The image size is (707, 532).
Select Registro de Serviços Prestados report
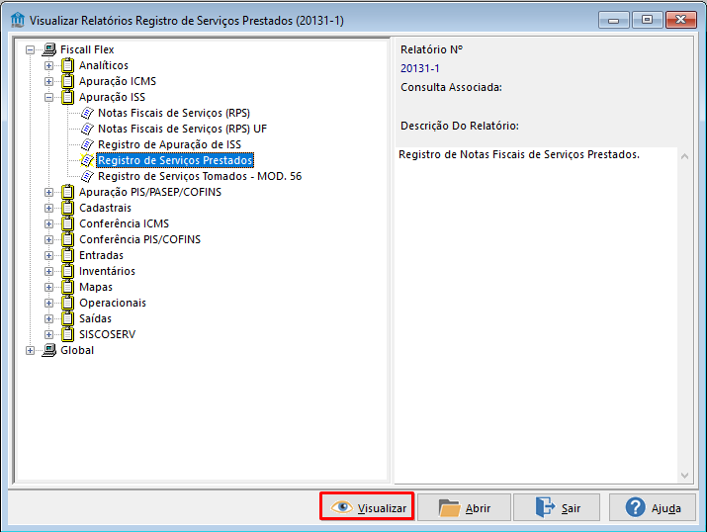175,160
